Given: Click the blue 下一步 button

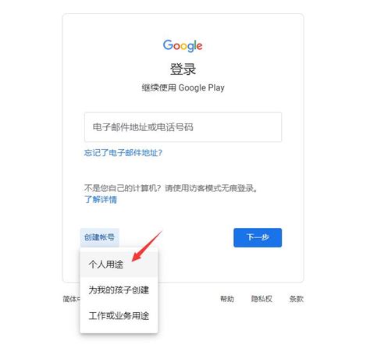Looking at the screenshot, I should pos(258,237).
